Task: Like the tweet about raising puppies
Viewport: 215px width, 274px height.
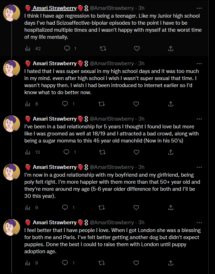Action: [x=136, y=263]
